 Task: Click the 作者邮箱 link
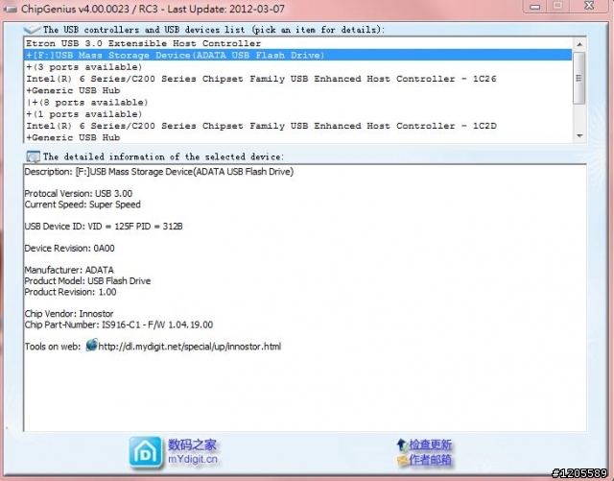tap(431, 460)
